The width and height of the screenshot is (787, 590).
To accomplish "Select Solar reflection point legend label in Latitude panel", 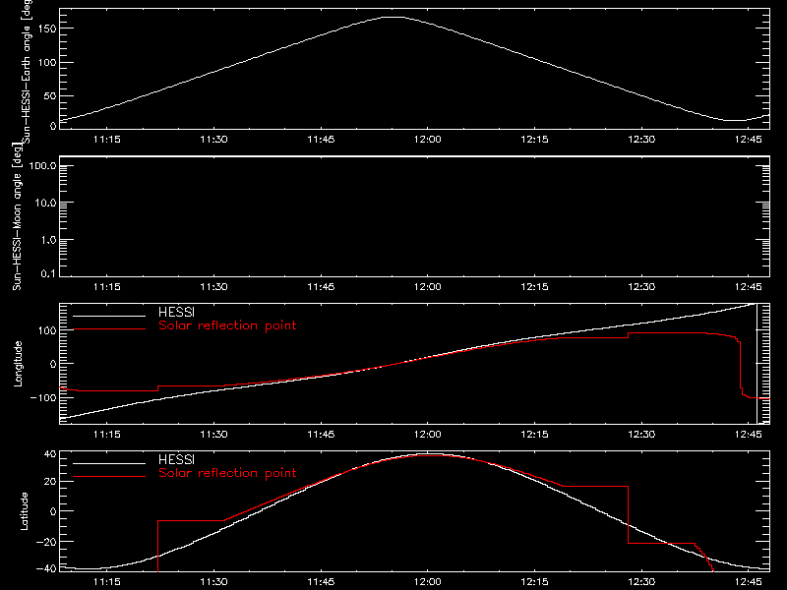I will 227,473.
